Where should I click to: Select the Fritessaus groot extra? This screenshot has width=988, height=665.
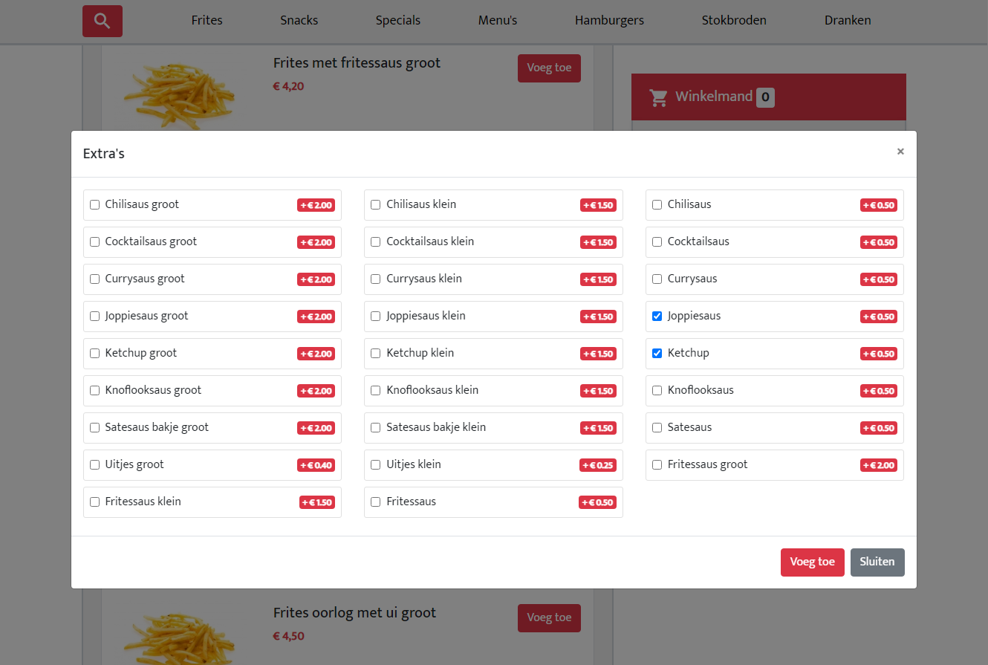pyautogui.click(x=657, y=465)
